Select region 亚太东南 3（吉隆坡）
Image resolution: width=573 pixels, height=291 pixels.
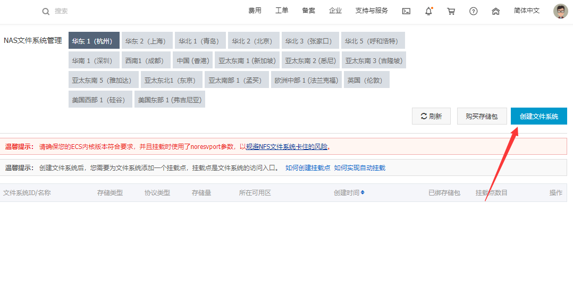374,60
